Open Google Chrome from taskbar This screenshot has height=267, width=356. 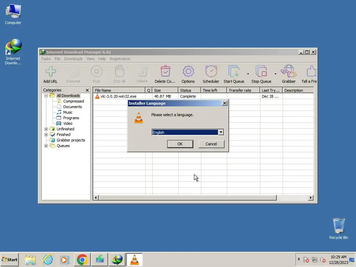tap(82, 260)
